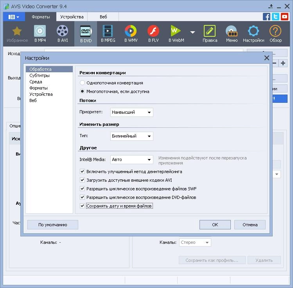Open the Настройки gear icon in toolbar
The width and height of the screenshot is (293, 288).
pyautogui.click(x=253, y=31)
